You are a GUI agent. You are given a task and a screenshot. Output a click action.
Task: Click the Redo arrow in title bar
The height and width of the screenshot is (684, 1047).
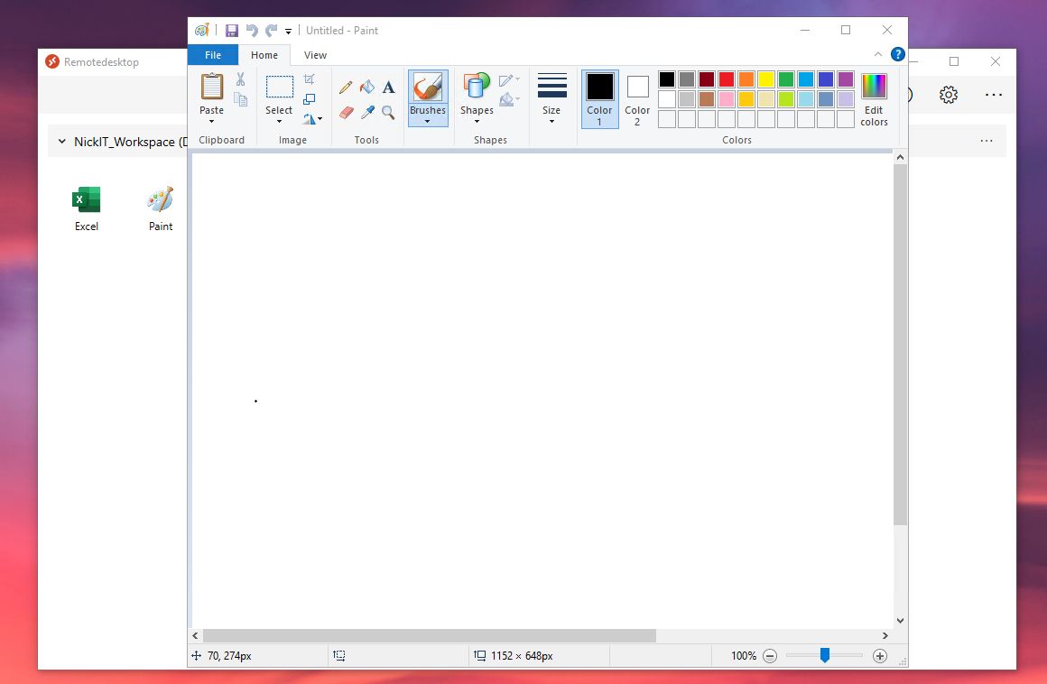click(x=271, y=31)
